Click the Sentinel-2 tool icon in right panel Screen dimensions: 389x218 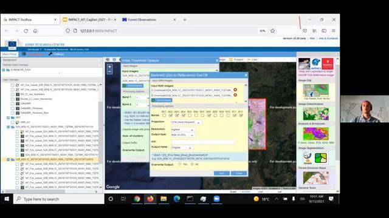[316, 64]
